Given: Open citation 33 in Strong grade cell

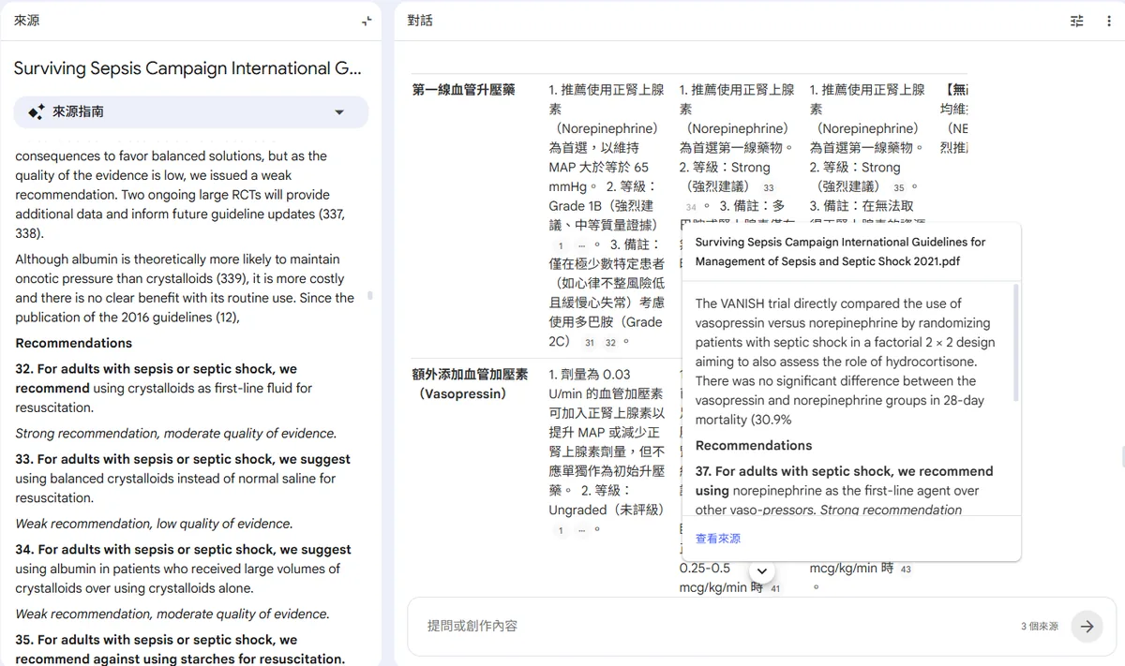Looking at the screenshot, I should coord(769,188).
